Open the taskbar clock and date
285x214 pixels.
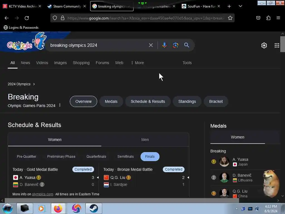(271, 209)
